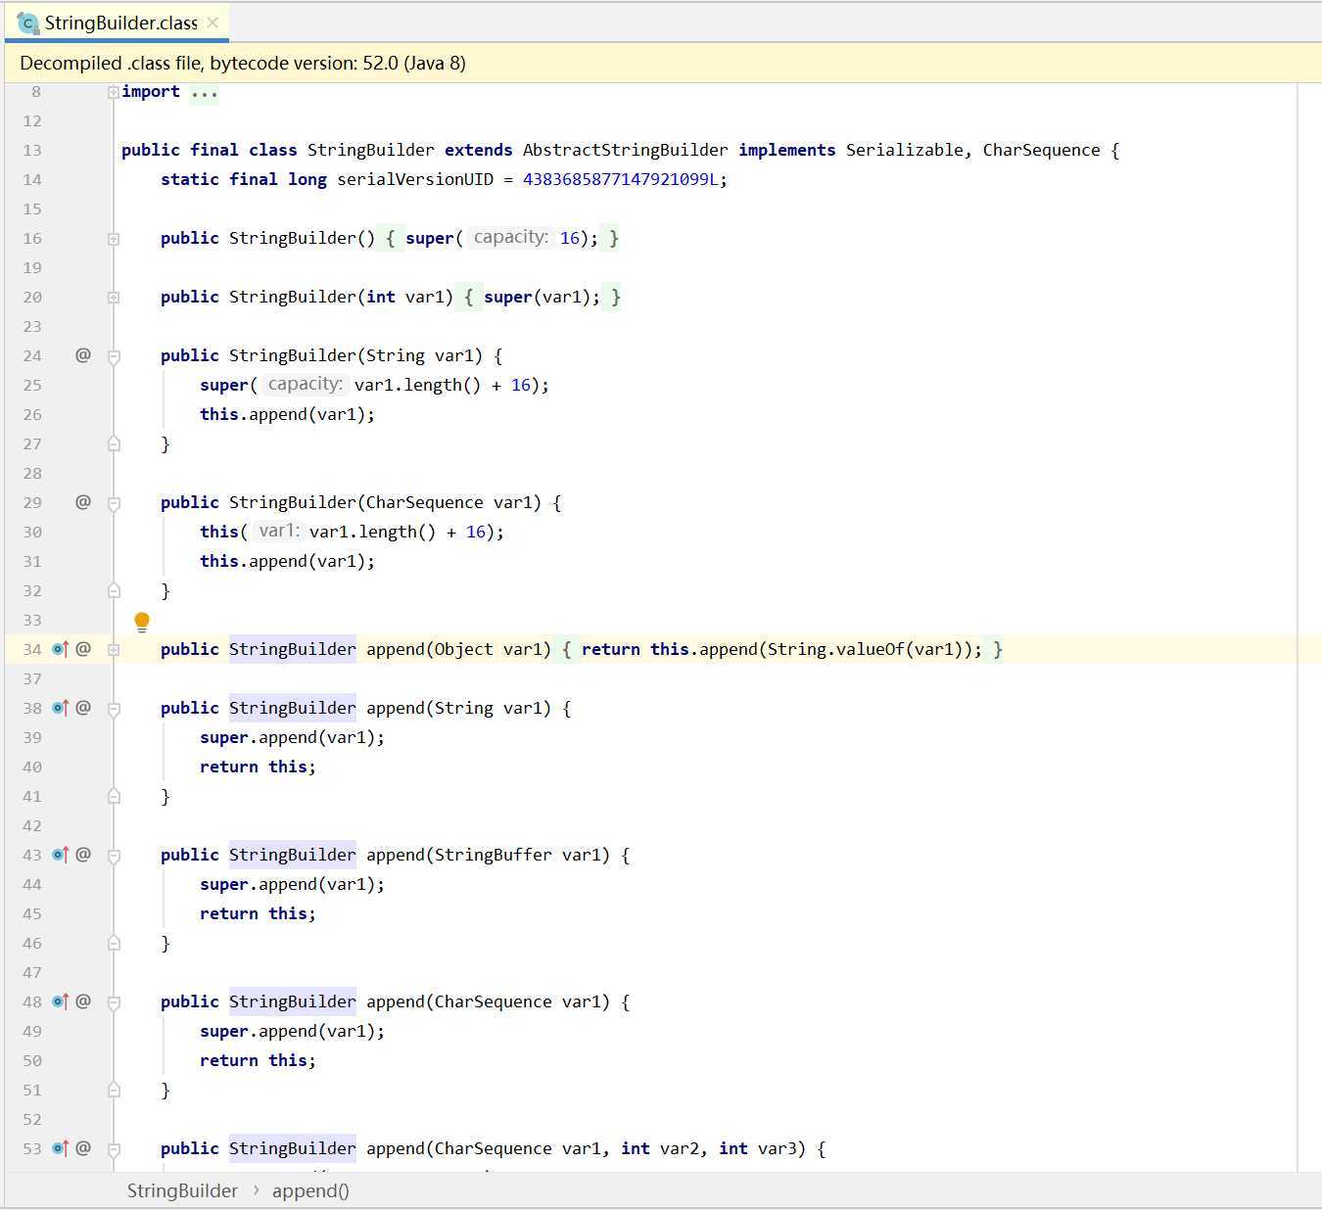Viewport: 1322px width, 1210px height.
Task: Collapse the StringBuilder(CharSequence var1) constructor at line 29
Action: 114,504
